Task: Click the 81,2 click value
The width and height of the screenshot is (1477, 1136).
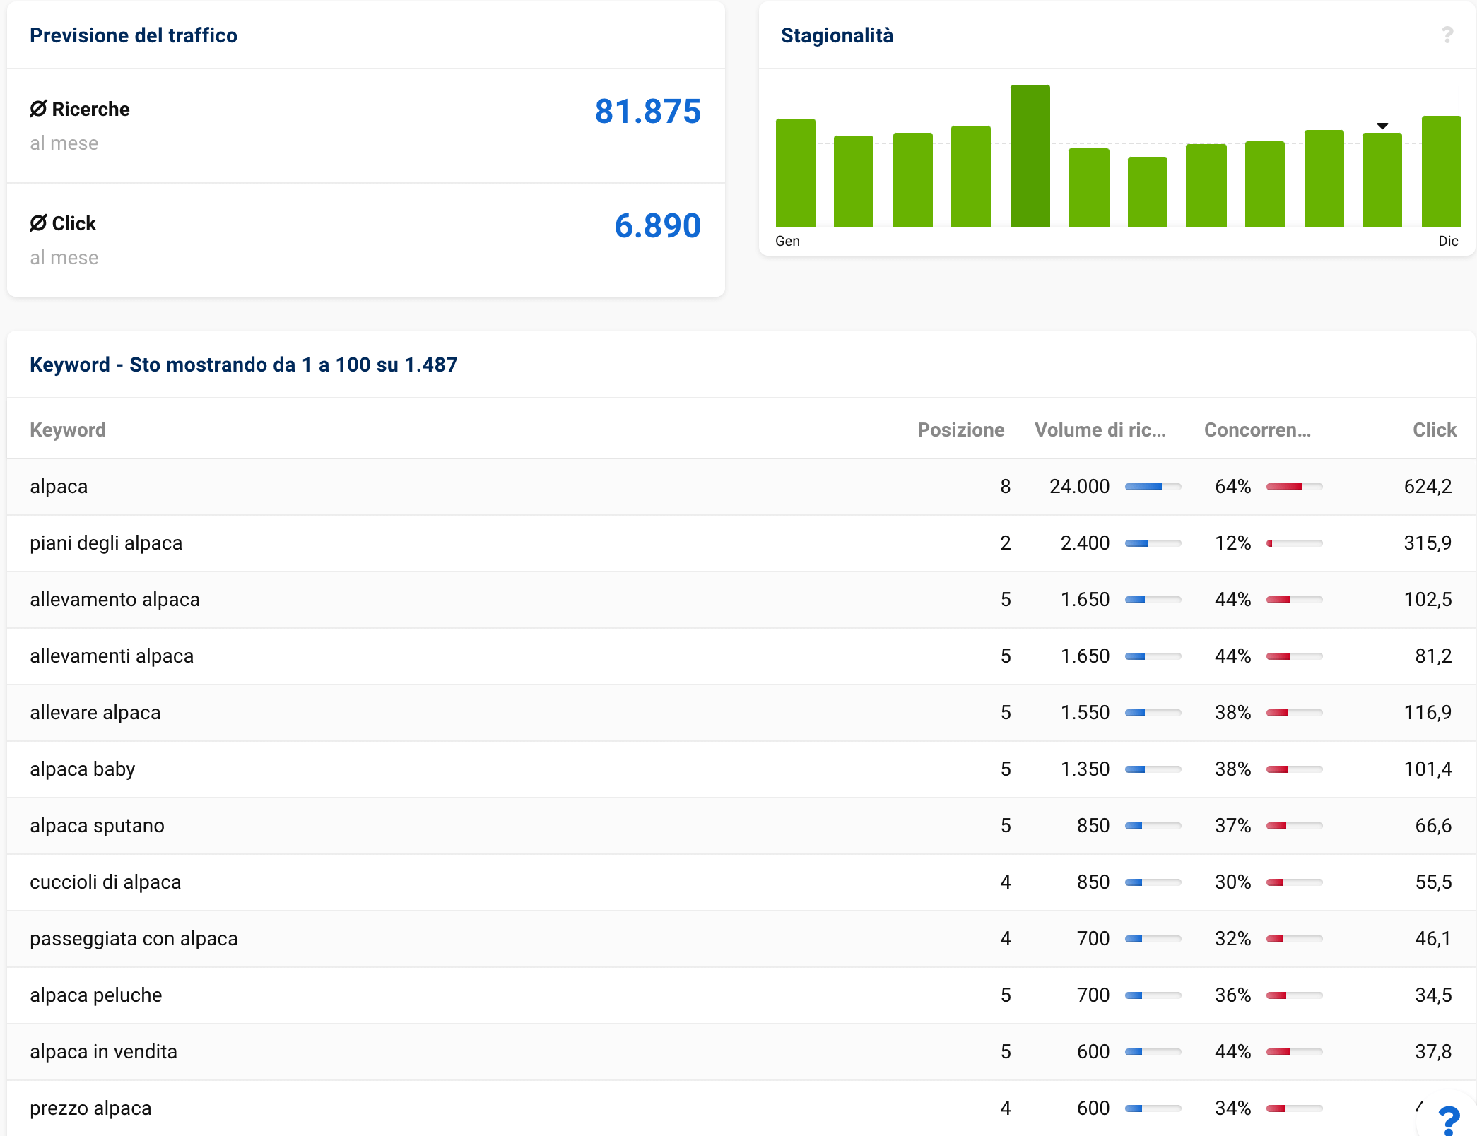Action: coord(1433,656)
